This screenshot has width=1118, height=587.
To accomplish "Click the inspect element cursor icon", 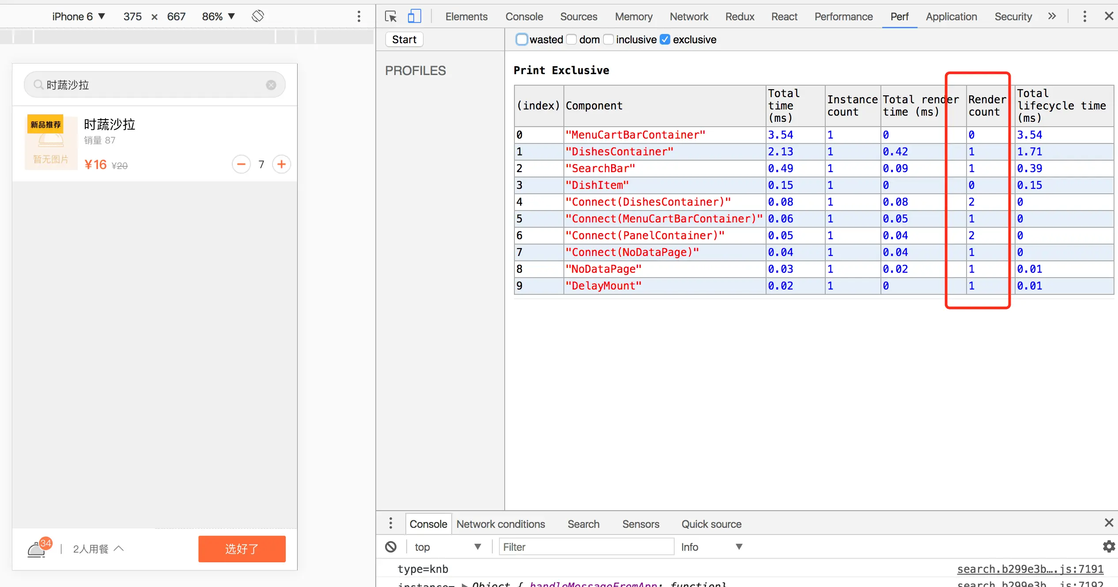I will pos(390,17).
